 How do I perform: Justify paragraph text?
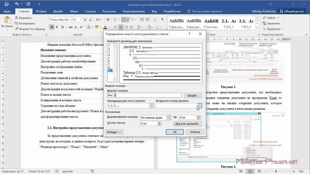pos(131,27)
